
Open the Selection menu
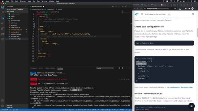coord(23,1)
